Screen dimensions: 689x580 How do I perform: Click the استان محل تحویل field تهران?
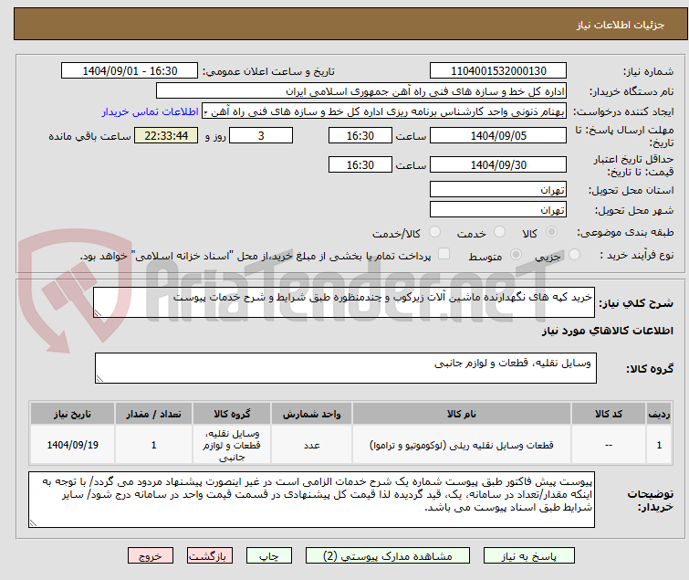pyautogui.click(x=498, y=189)
